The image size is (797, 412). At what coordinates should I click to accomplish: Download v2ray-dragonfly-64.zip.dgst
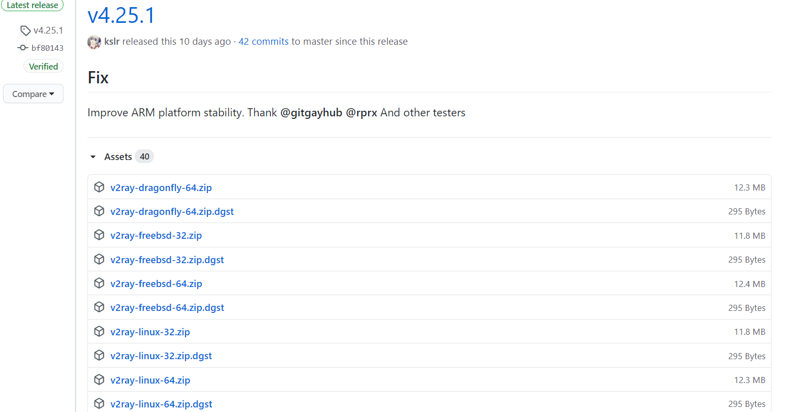172,211
